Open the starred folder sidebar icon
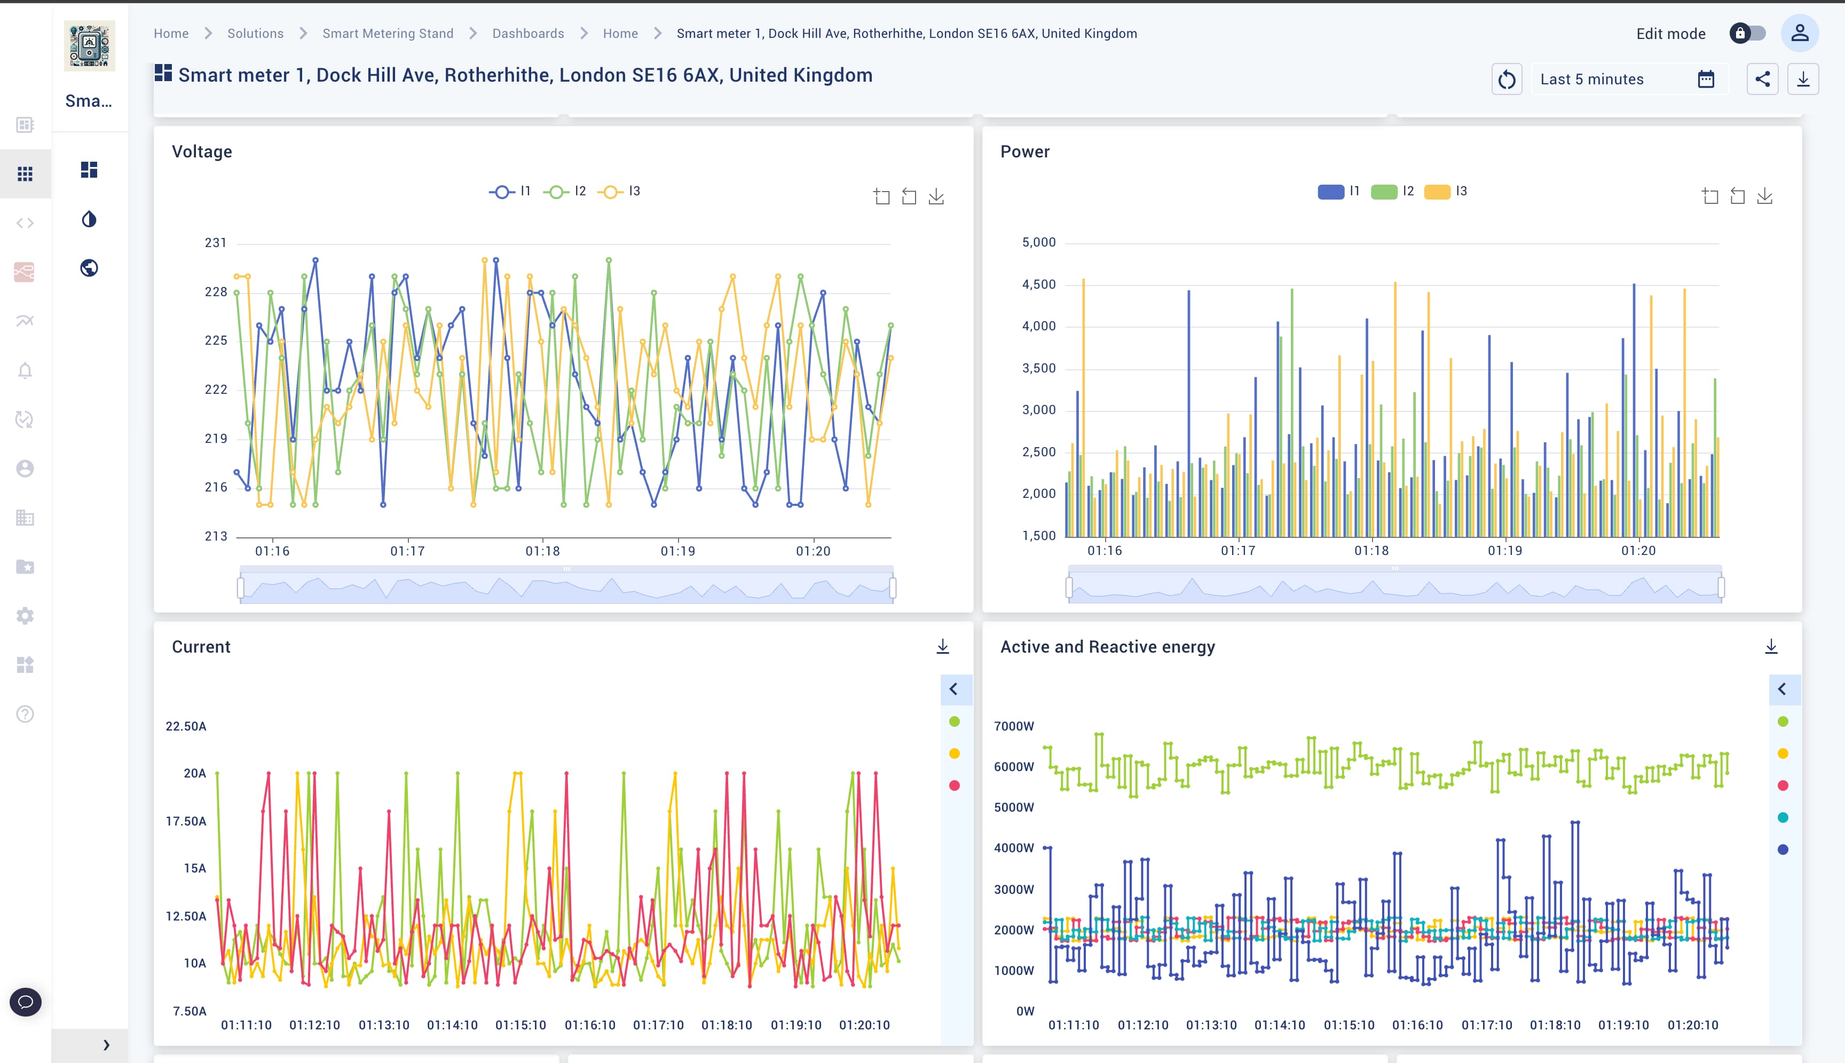 coord(25,567)
